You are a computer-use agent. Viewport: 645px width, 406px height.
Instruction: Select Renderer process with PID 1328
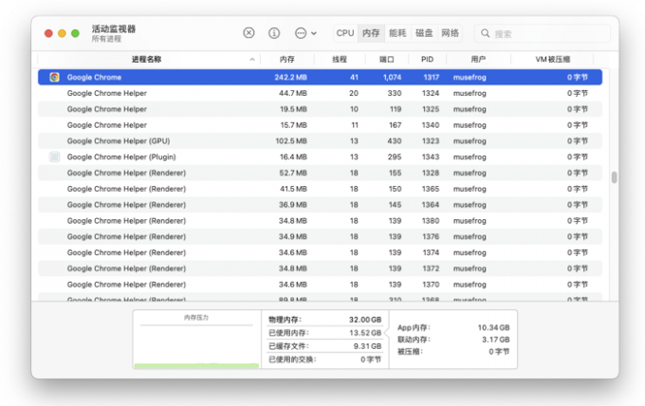click(320, 173)
